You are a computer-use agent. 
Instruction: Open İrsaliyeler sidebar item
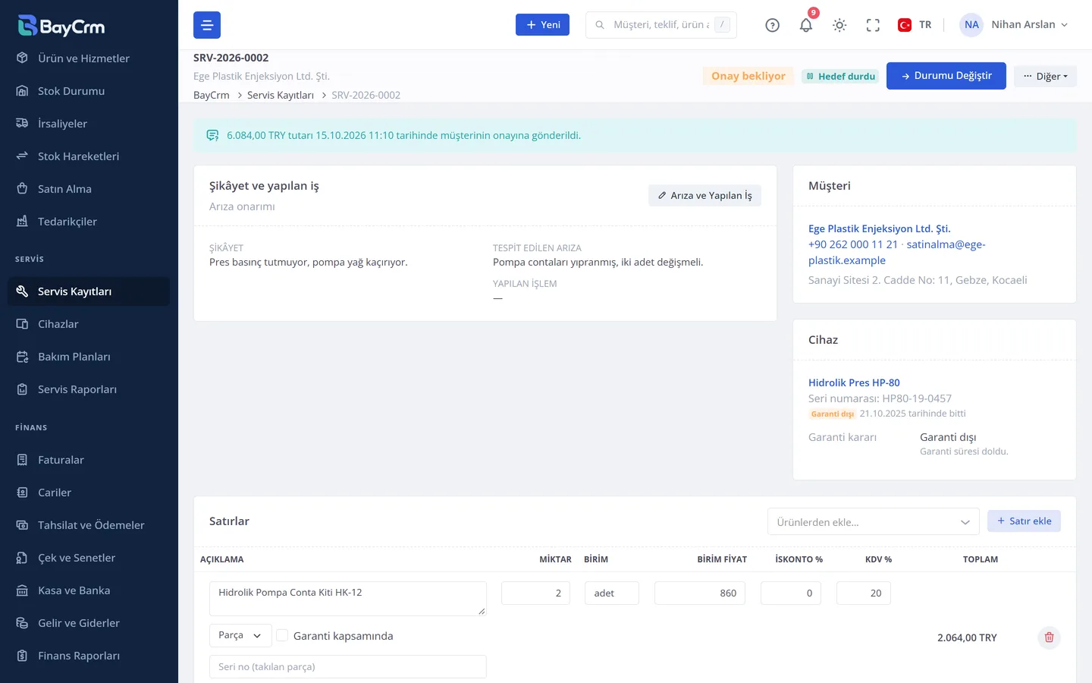tap(89, 124)
